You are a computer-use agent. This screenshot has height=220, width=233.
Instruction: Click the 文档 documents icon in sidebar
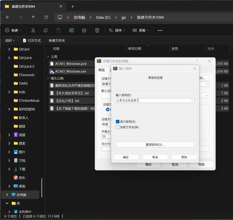(x=16, y=160)
